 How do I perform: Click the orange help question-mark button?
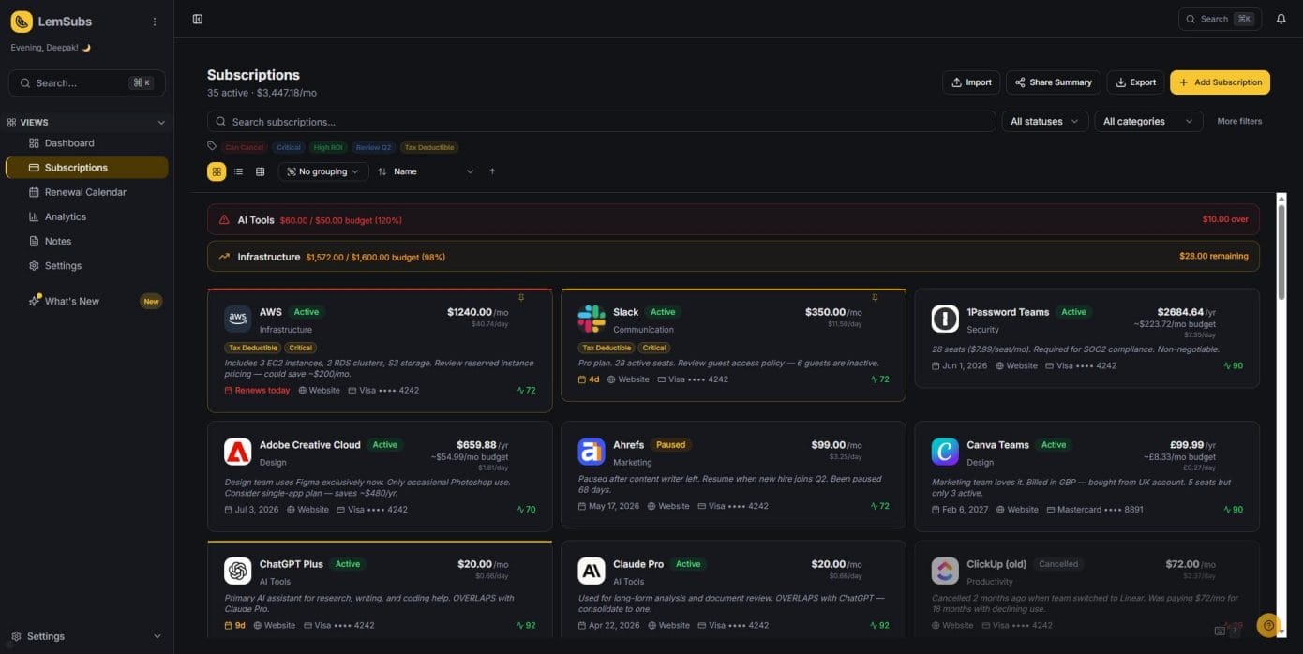pyautogui.click(x=1267, y=625)
